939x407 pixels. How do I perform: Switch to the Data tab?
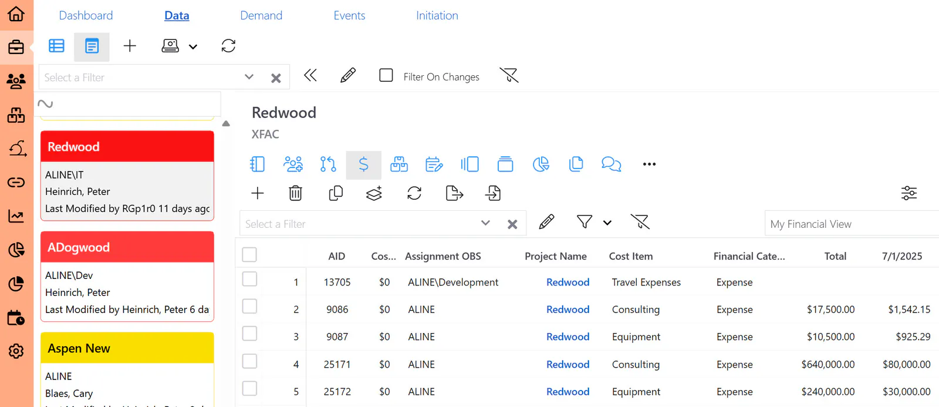coord(177,15)
